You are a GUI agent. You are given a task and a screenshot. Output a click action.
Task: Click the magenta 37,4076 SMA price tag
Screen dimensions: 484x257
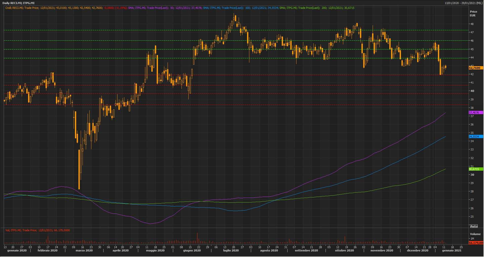(x=475, y=113)
